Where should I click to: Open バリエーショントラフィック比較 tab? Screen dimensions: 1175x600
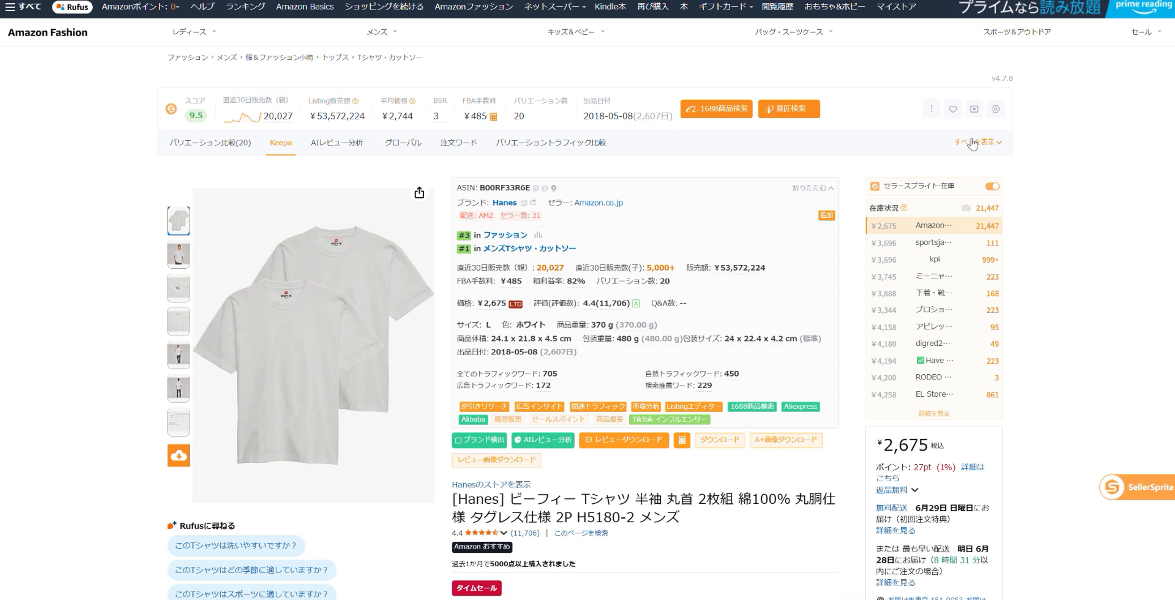550,143
